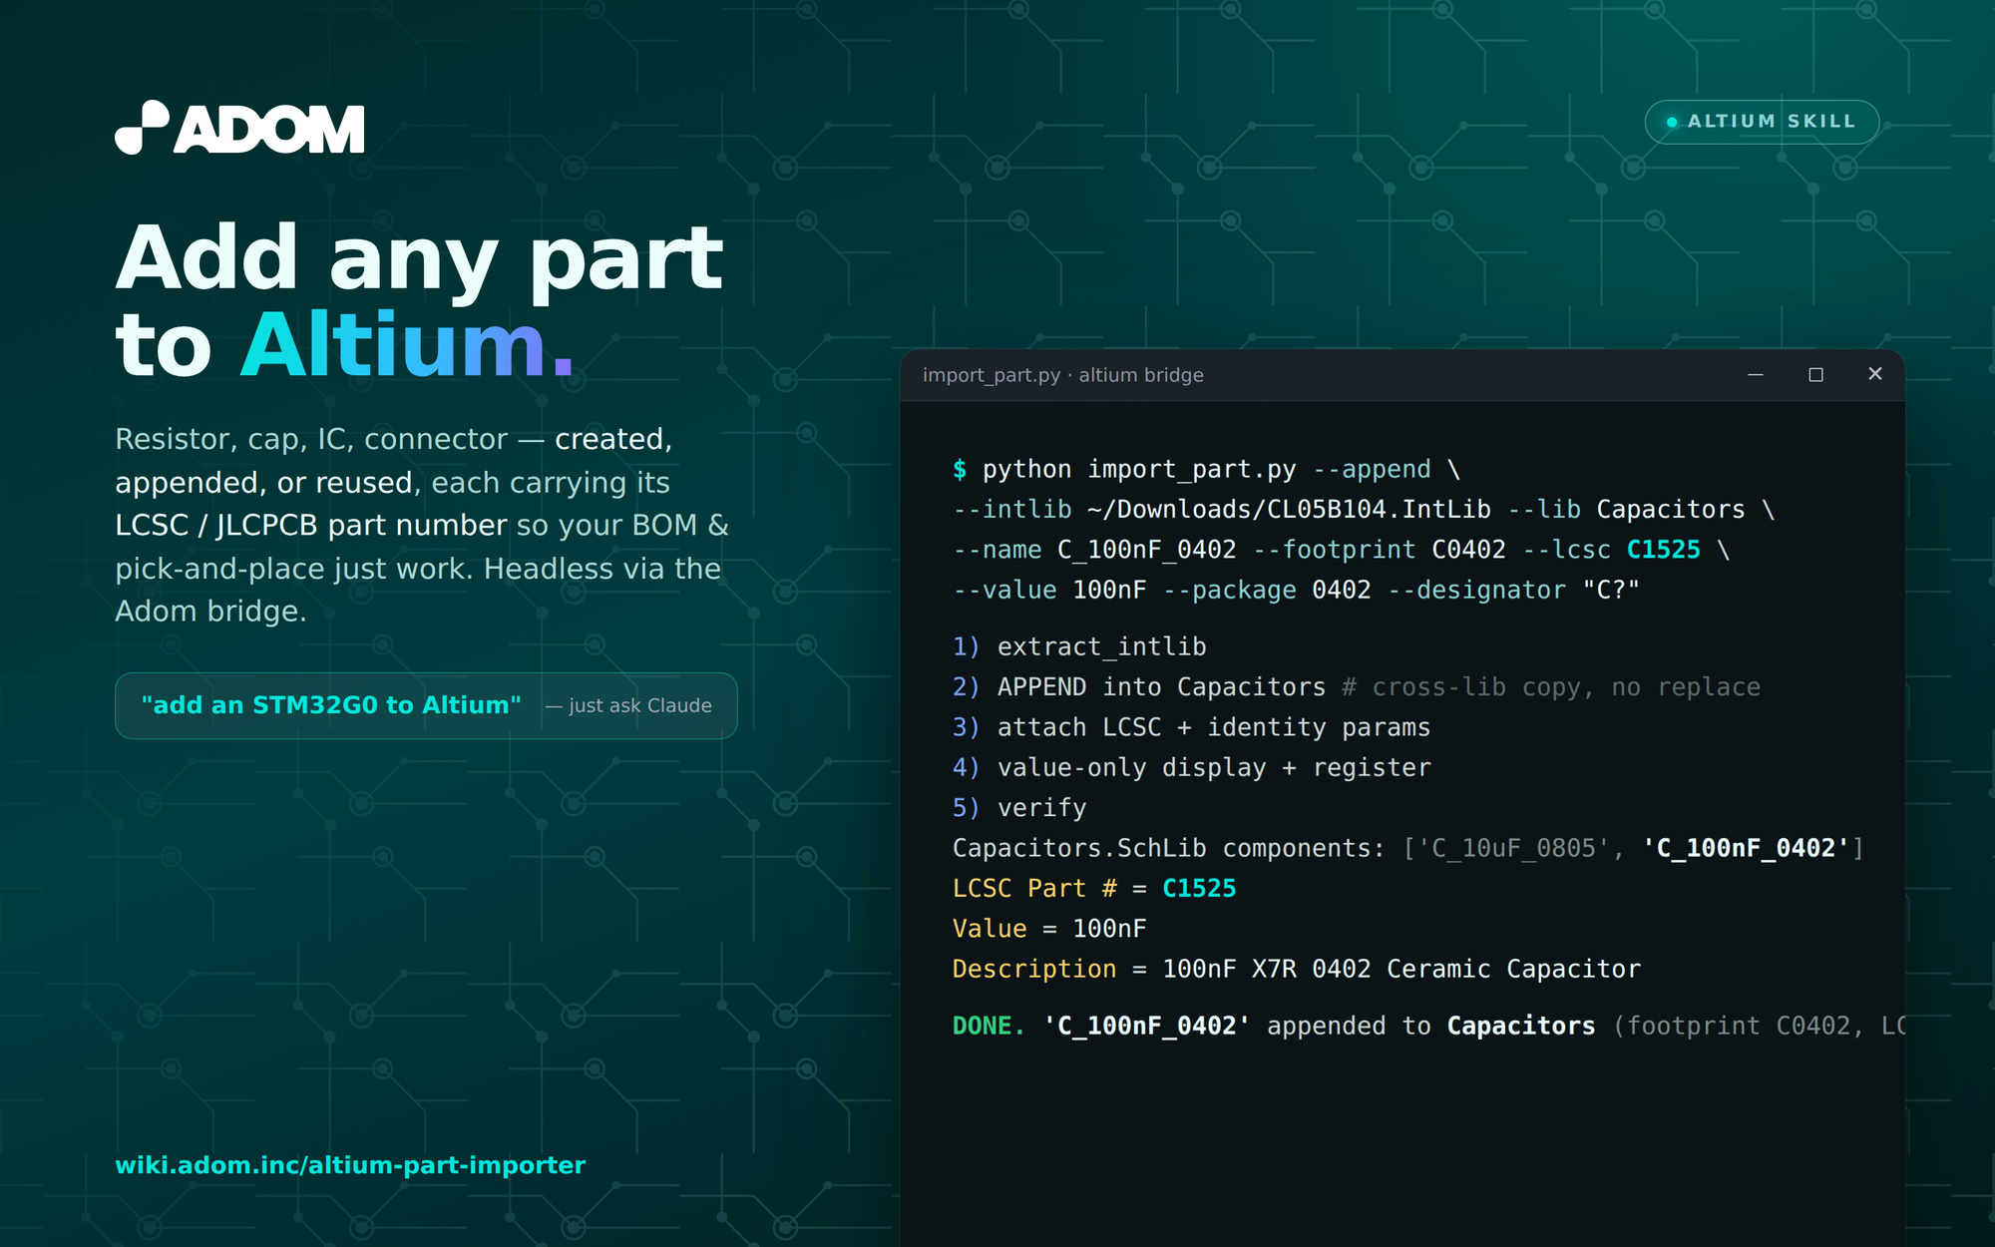
Task: Close the import_part.py terminal window
Action: coord(1875,374)
